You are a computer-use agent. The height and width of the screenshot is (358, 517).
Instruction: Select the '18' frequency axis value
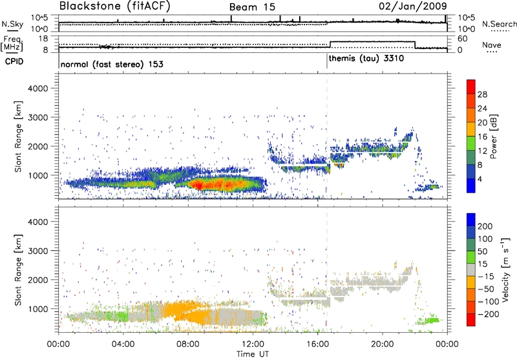pyautogui.click(x=43, y=39)
